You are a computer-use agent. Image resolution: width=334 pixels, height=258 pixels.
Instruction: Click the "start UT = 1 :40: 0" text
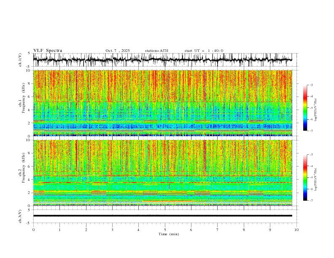[204, 51]
